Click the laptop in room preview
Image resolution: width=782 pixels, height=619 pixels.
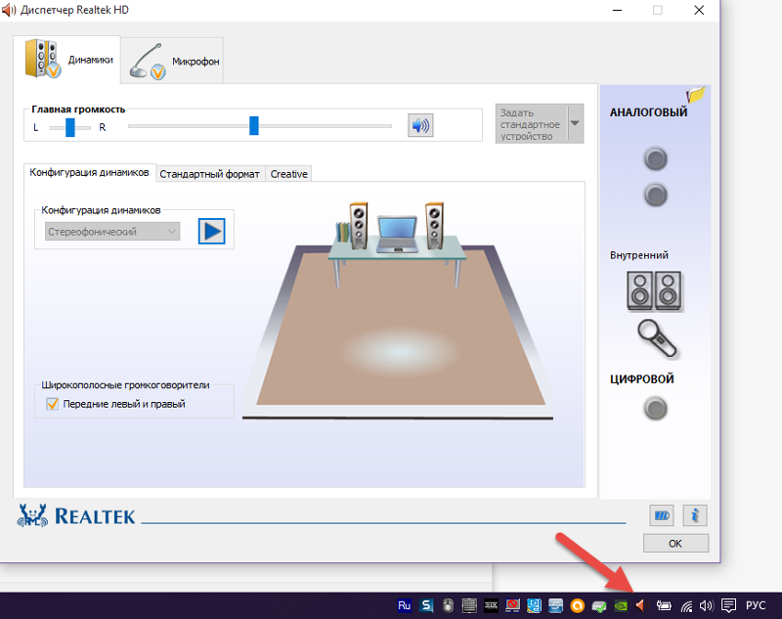click(397, 235)
